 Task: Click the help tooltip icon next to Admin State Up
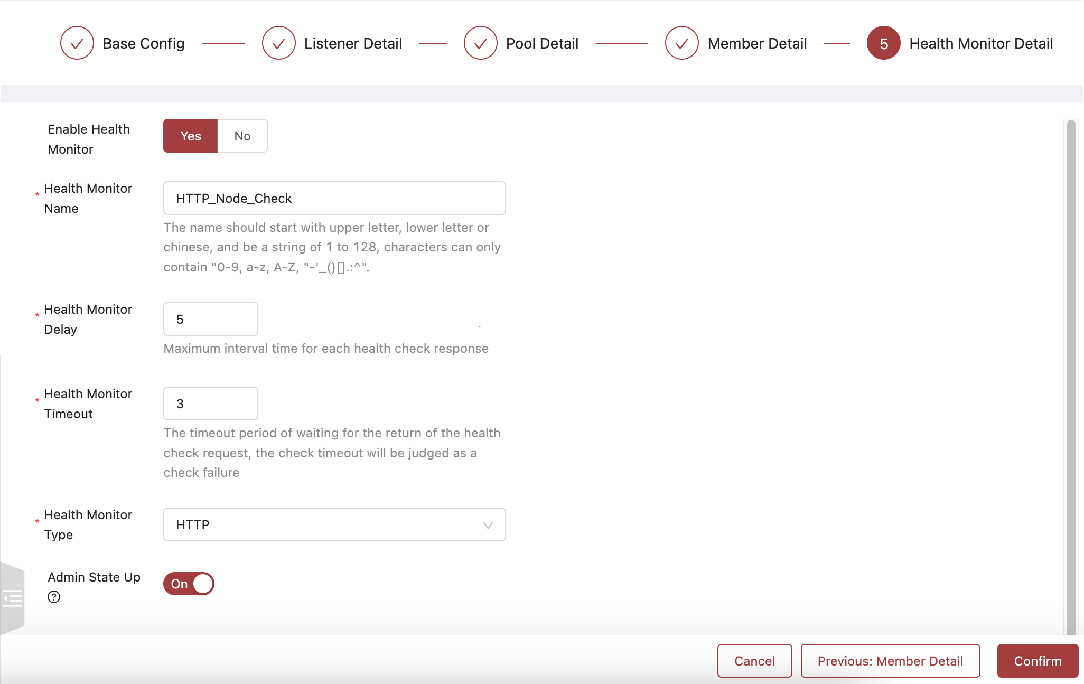click(53, 596)
